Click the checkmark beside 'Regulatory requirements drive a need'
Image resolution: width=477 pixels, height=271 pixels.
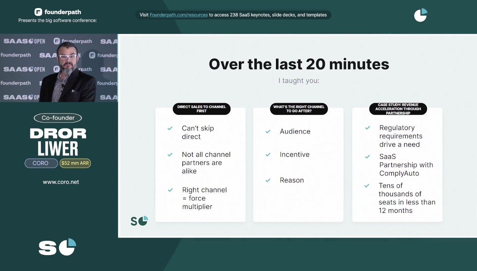367,128
